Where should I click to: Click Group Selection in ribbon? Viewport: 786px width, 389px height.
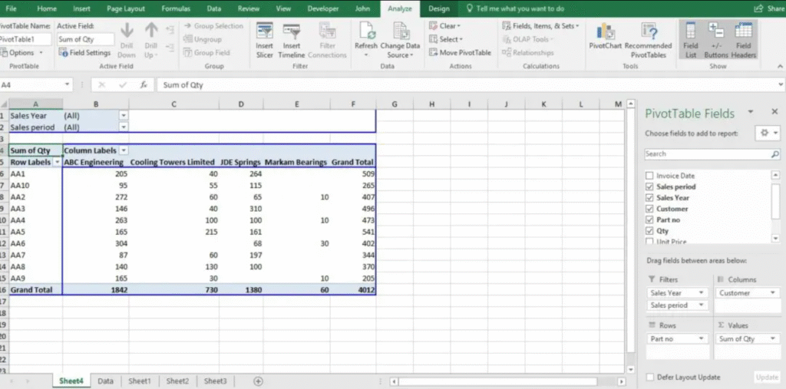click(213, 26)
